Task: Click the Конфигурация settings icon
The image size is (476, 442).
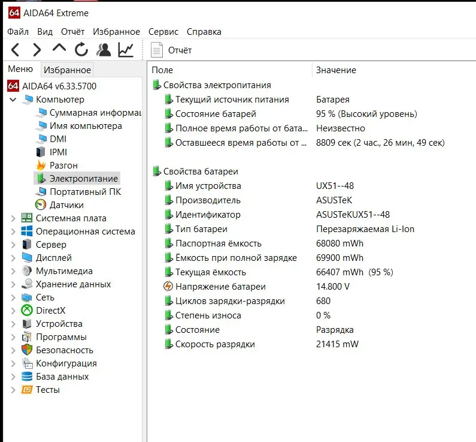Action: (x=27, y=363)
